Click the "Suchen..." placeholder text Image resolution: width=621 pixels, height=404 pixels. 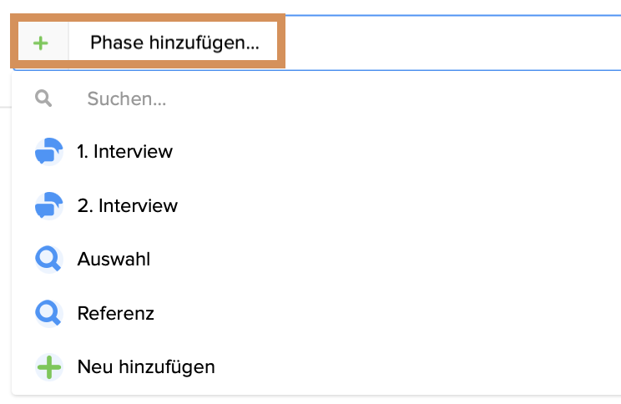[126, 99]
